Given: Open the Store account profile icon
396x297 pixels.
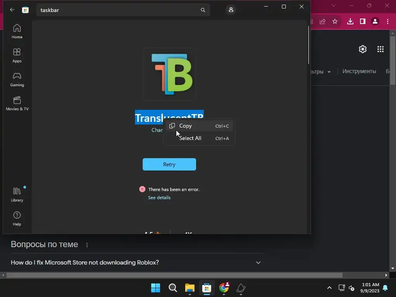Looking at the screenshot, I should tap(231, 10).
